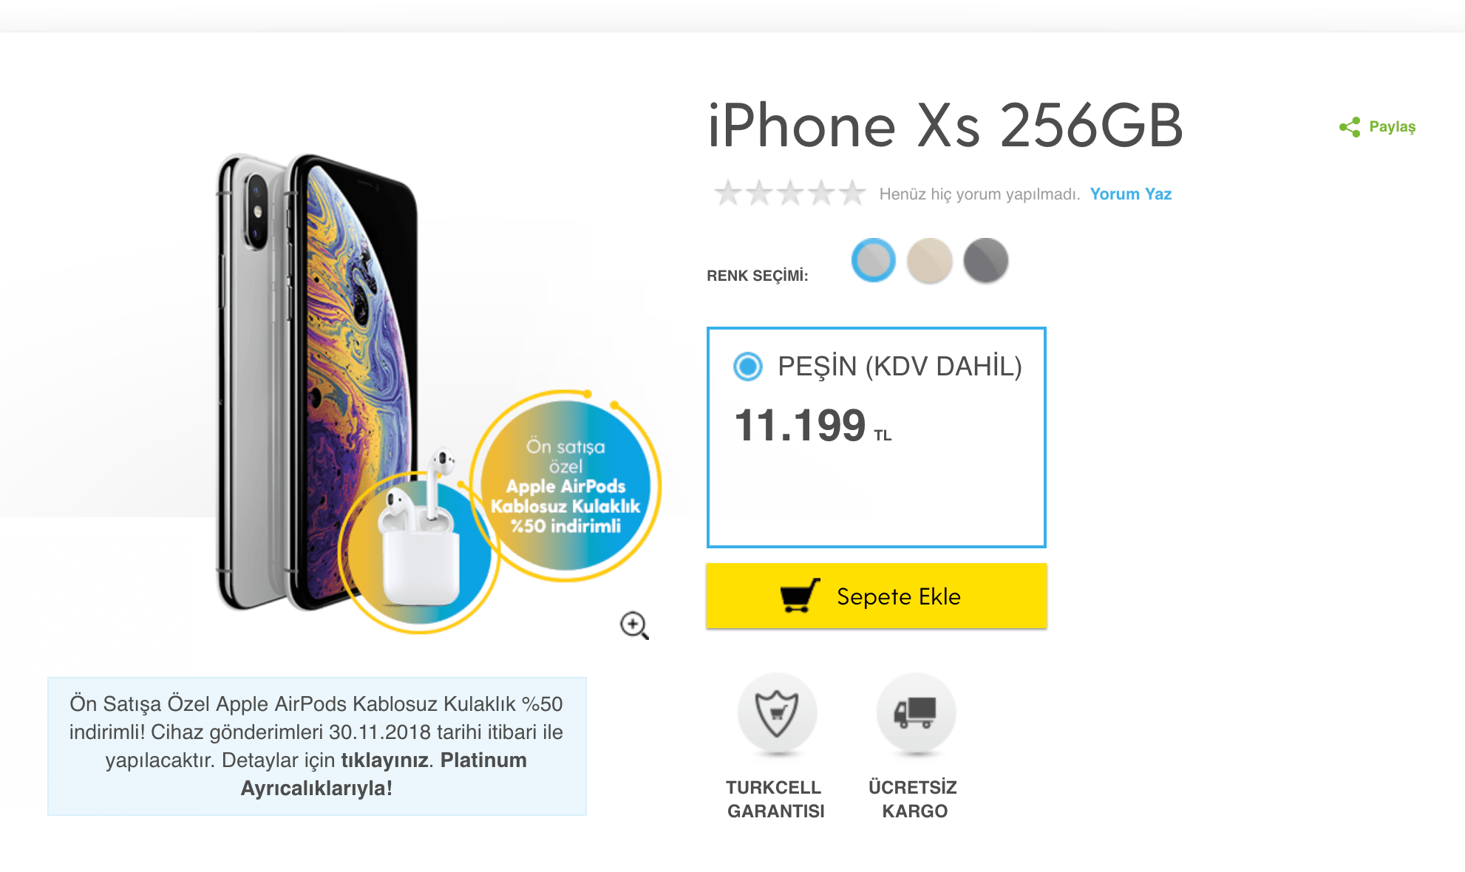Rate with the first star

point(728,193)
